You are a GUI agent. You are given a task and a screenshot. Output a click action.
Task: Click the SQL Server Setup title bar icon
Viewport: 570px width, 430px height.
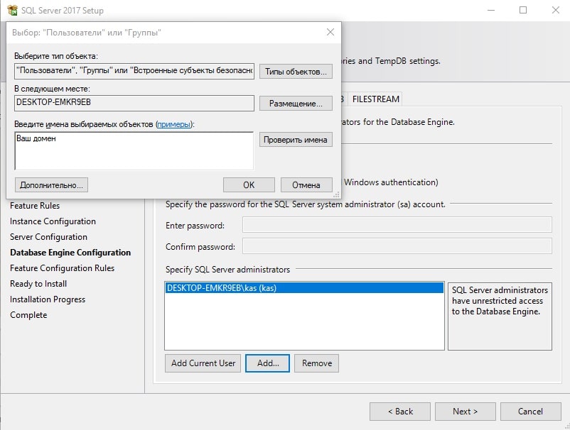12,10
